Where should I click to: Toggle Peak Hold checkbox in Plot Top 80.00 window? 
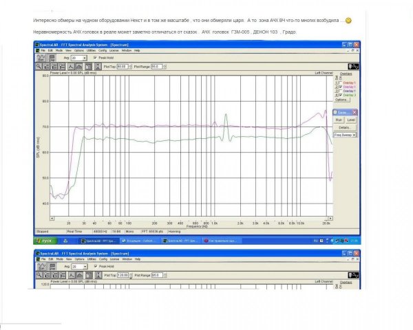[x=96, y=58]
